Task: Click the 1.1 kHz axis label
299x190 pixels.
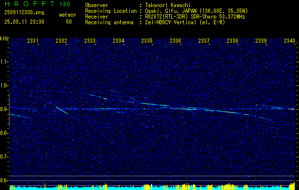Action: (4, 62)
